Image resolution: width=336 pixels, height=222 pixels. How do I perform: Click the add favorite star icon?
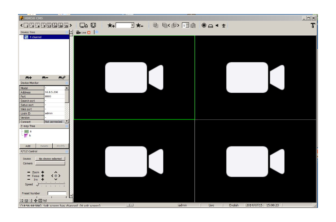(x=111, y=25)
